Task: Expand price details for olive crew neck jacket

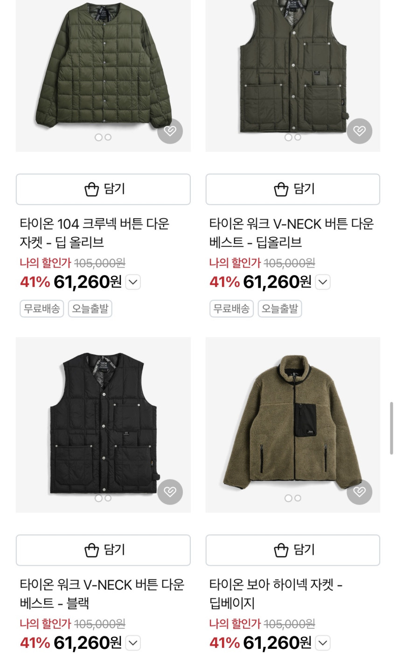Action: pyautogui.click(x=133, y=282)
